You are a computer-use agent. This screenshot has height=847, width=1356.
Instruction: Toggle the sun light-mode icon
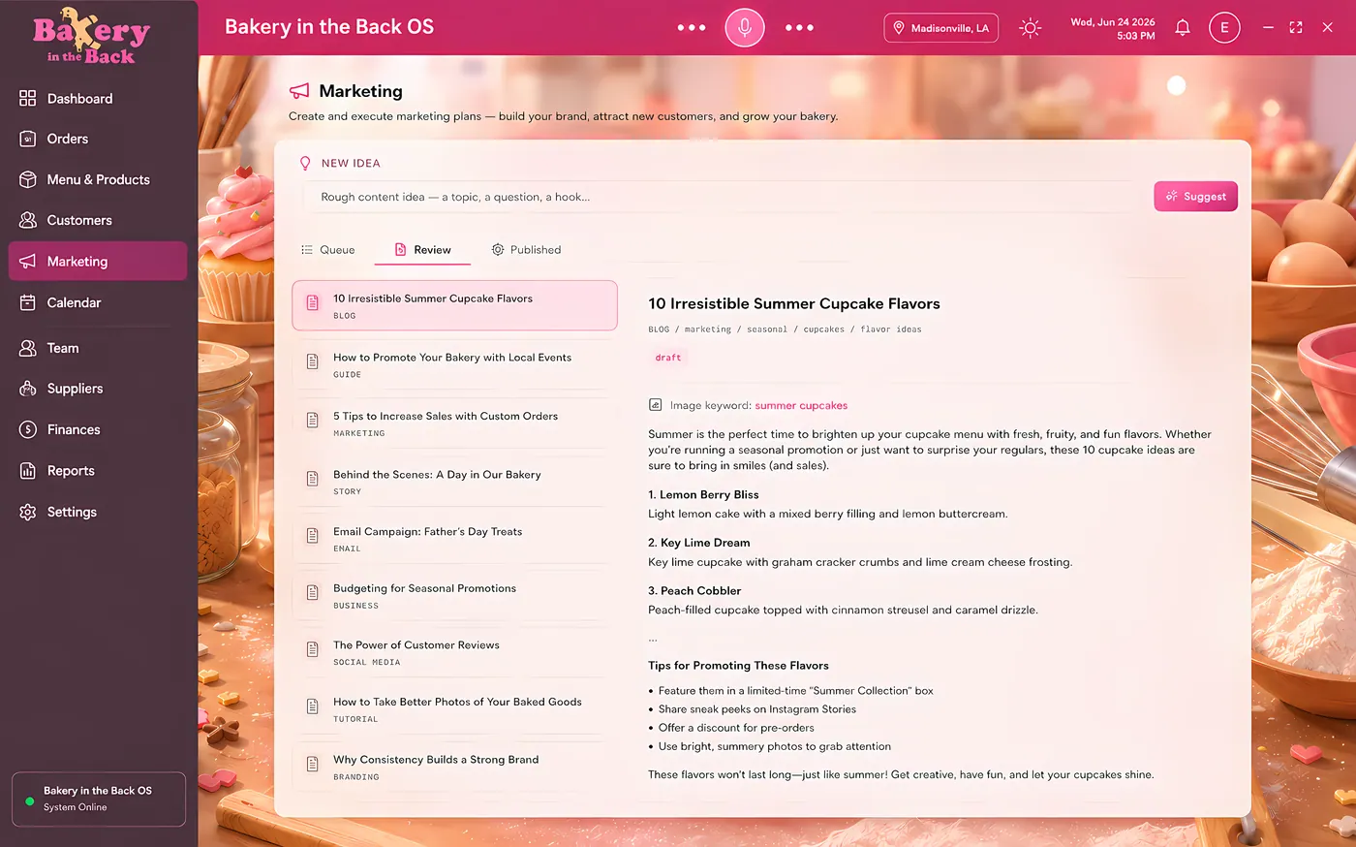1030,27
